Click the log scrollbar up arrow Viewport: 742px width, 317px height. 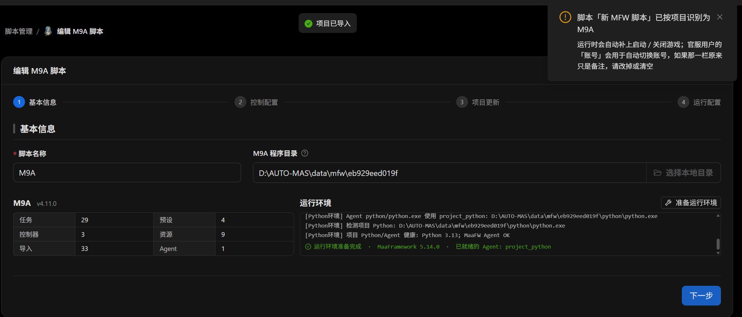coord(718,216)
